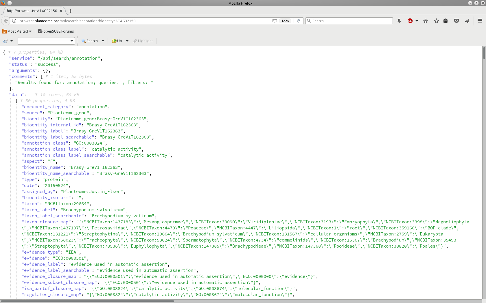Reset the 120% zoom level indicator
Viewport: 486px width, 303px height.
coord(285,21)
